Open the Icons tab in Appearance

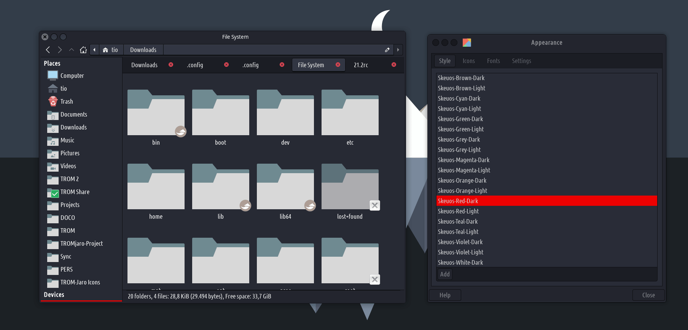click(x=468, y=61)
